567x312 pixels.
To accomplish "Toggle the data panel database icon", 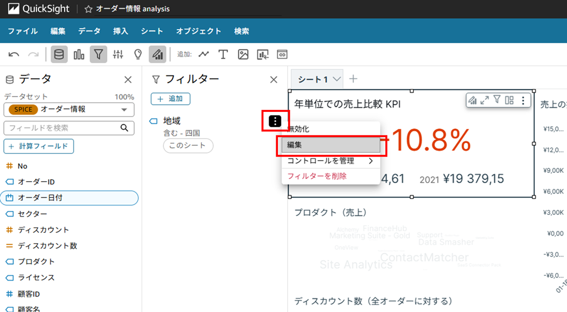I will [x=59, y=54].
